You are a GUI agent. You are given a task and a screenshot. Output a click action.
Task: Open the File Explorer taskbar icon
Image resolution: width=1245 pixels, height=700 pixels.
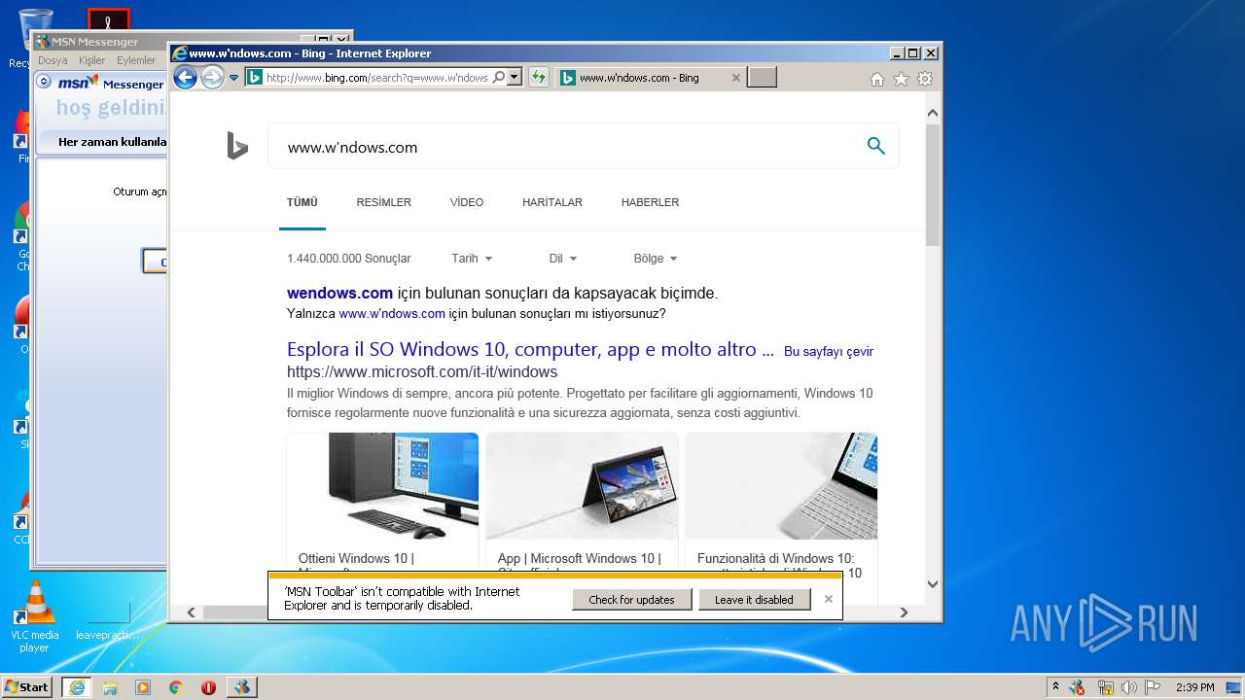pos(110,687)
